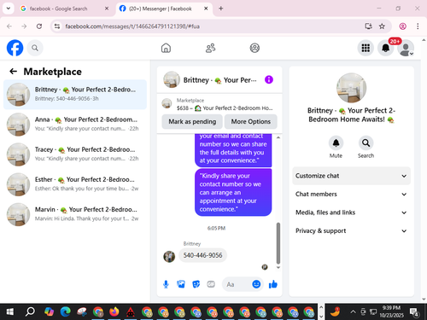Record a voice clip with microphone icon

[166, 284]
